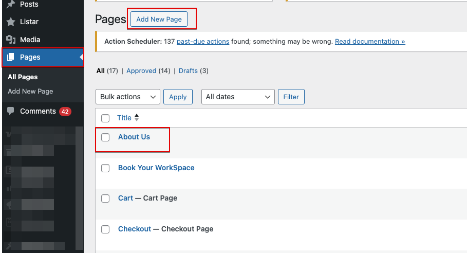The image size is (467, 253).
Task: Click the Media library icon
Action: coord(11,40)
